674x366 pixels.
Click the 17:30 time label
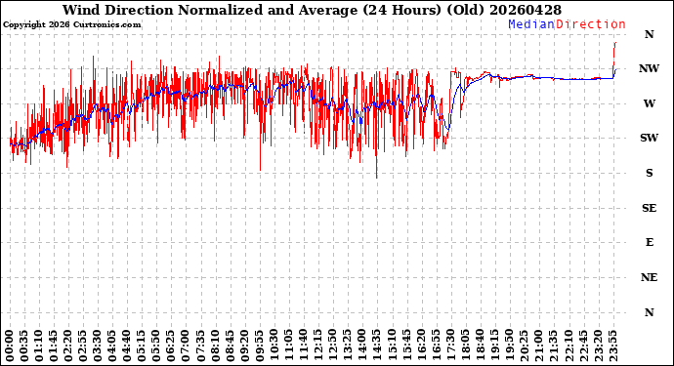pos(450,346)
